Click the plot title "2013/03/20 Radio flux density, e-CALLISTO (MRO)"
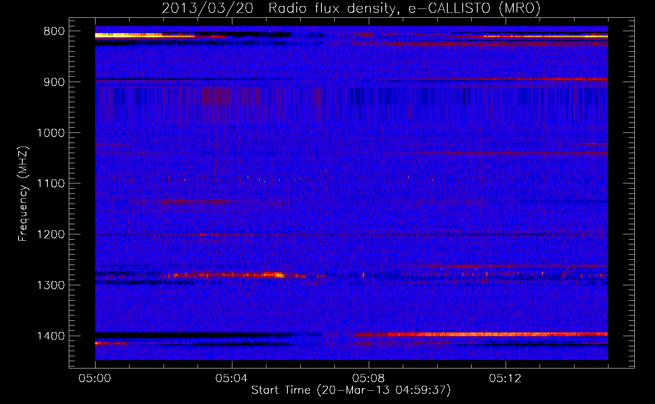 coord(351,8)
